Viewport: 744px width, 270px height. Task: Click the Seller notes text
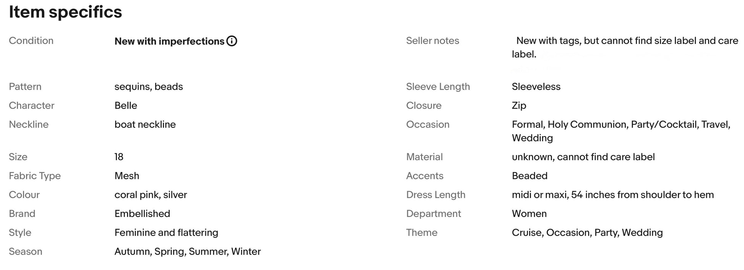click(x=625, y=47)
